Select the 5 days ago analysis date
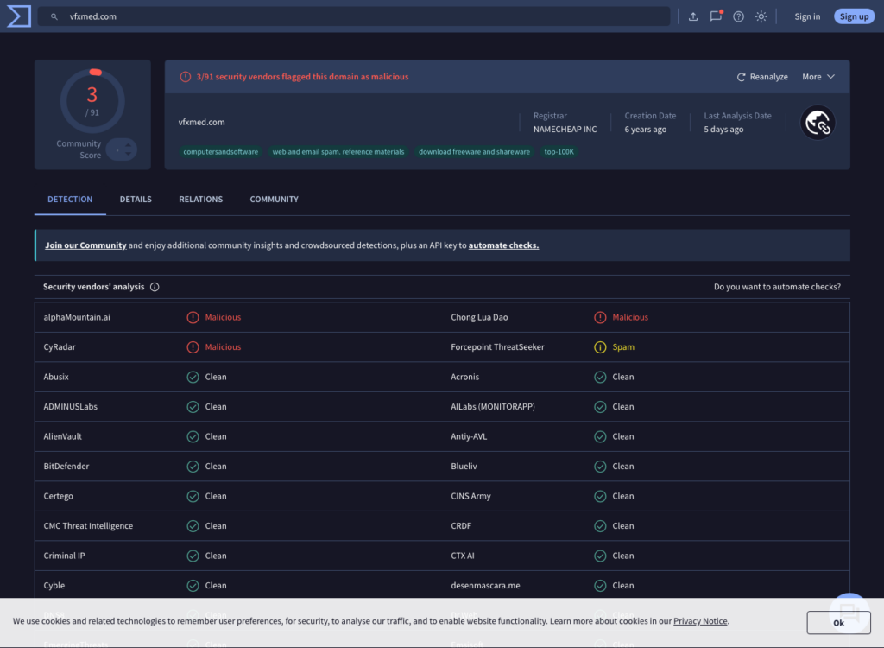 (723, 130)
